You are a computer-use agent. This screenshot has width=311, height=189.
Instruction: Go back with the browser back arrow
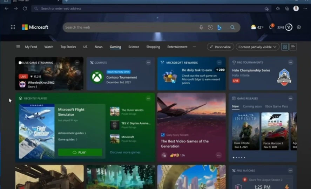(6, 8)
